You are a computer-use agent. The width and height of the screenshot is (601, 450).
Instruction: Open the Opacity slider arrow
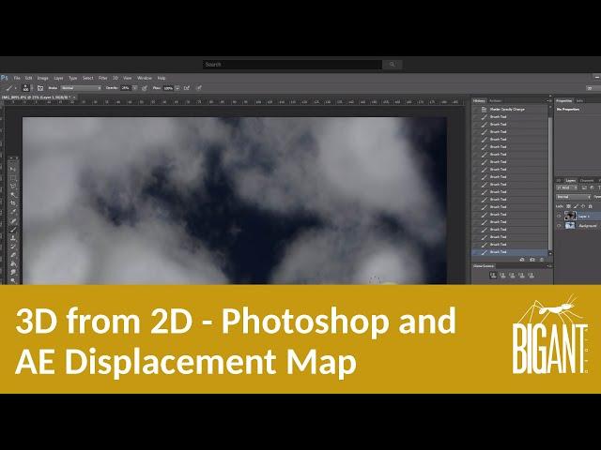(134, 88)
